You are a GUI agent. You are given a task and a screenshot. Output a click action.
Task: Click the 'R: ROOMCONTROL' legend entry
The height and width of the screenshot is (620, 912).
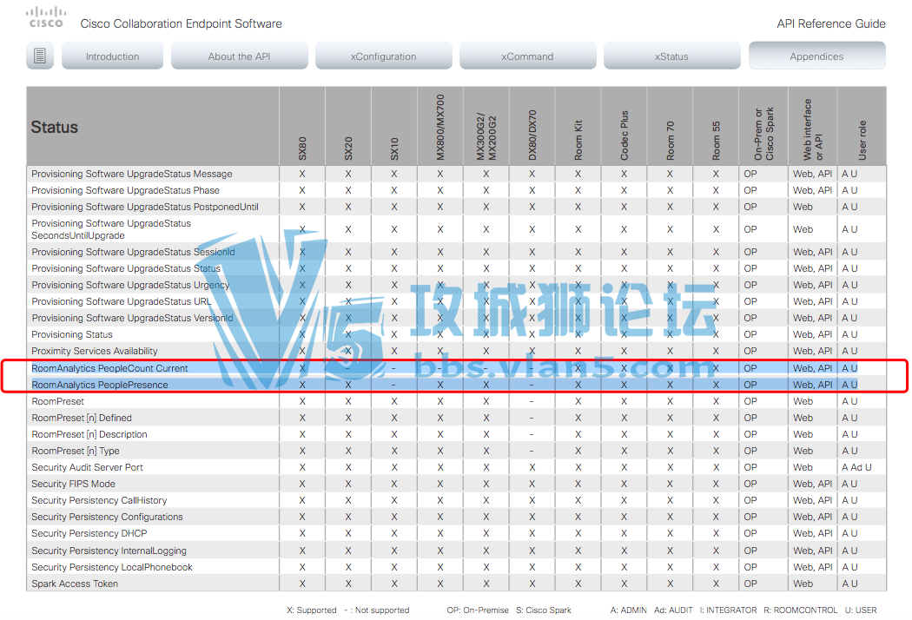pyautogui.click(x=800, y=610)
